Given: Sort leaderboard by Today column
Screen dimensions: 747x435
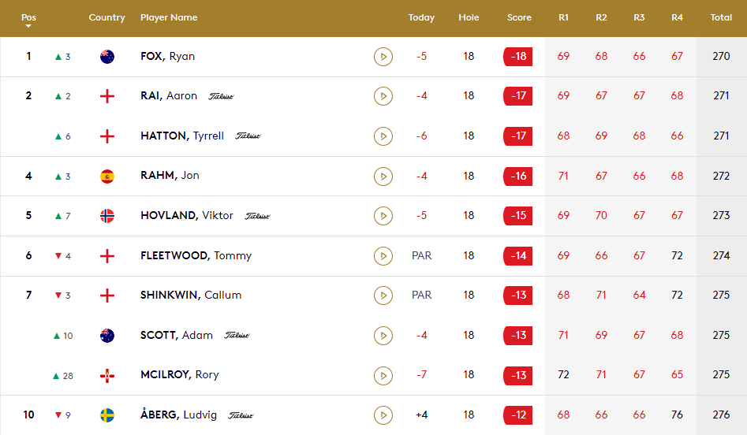Looking at the screenshot, I should 421,18.
